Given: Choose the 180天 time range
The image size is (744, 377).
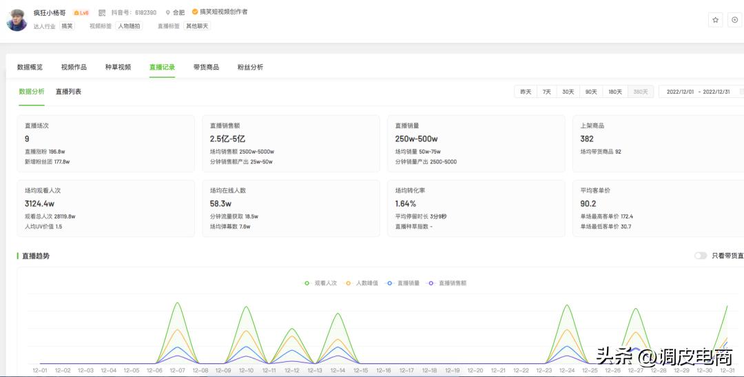Looking at the screenshot, I should (x=615, y=92).
